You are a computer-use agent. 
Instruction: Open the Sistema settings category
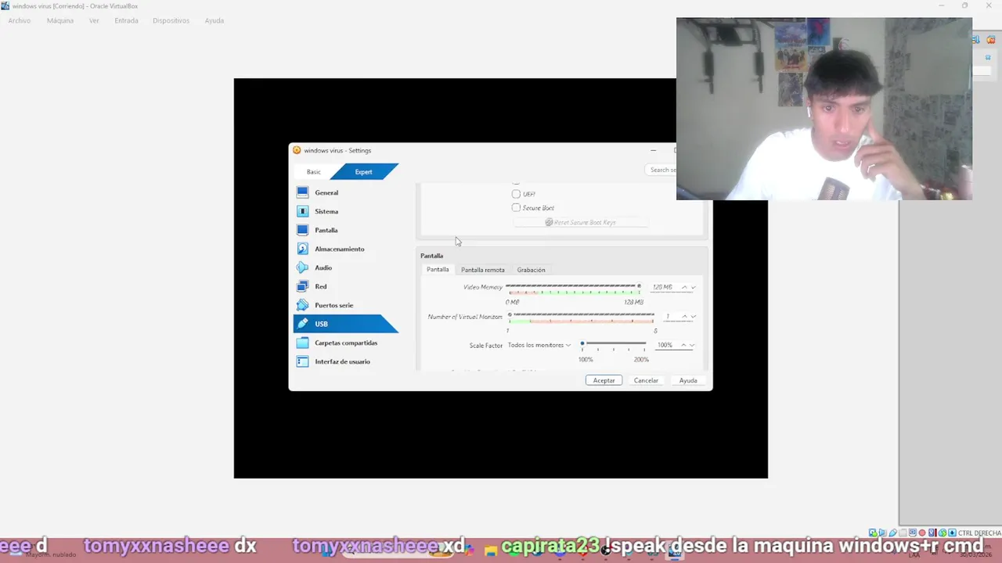point(345,211)
